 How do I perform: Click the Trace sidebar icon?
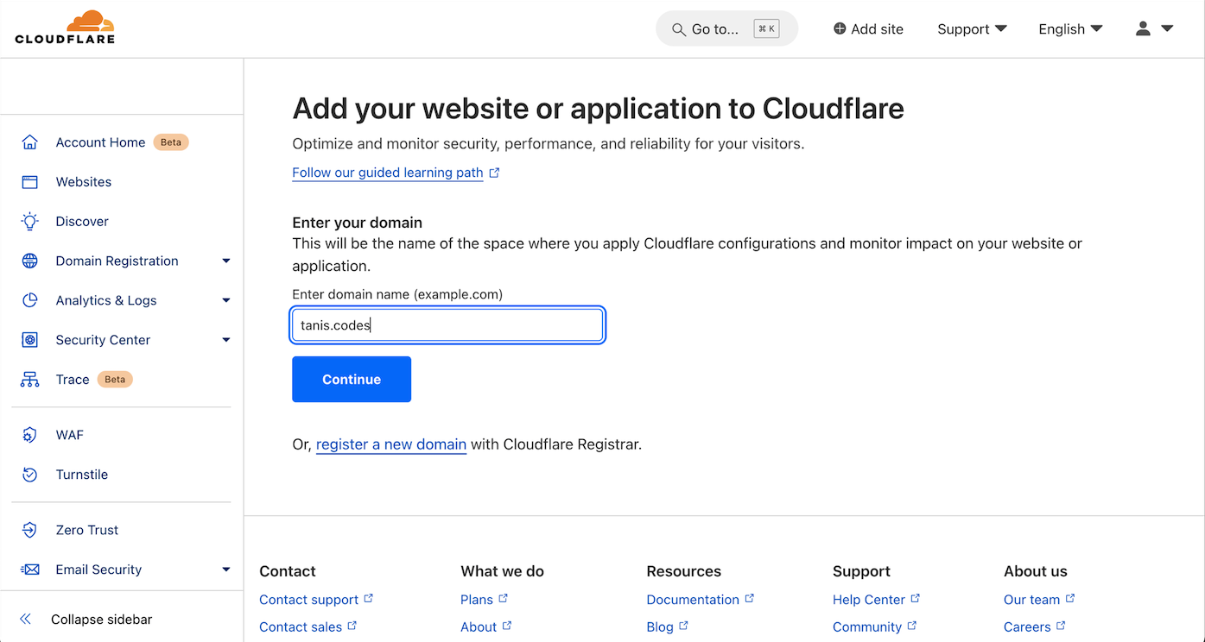pos(30,379)
